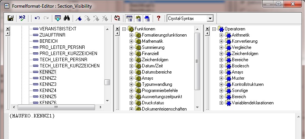The image size is (305, 139).
Task: Toggle the field tree panel button
Action: coord(129,18)
